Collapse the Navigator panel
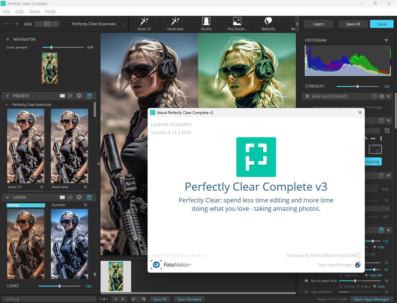The height and width of the screenshot is (303, 397). click(x=8, y=39)
